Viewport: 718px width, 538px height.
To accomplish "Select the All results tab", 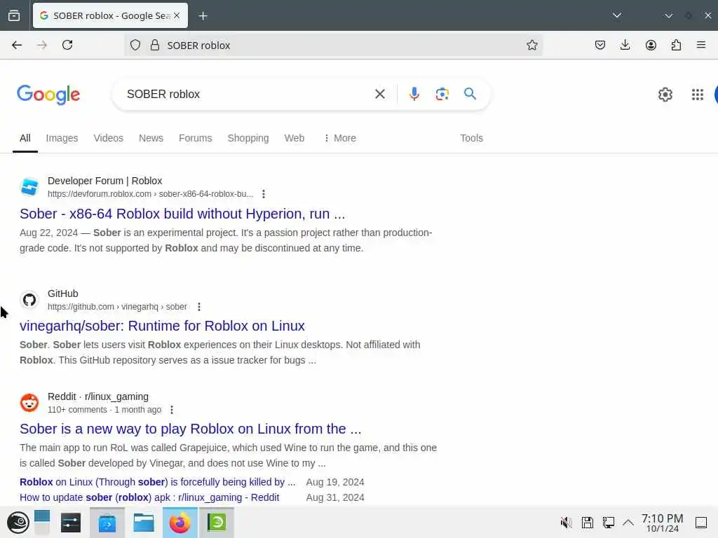I will 25,138.
